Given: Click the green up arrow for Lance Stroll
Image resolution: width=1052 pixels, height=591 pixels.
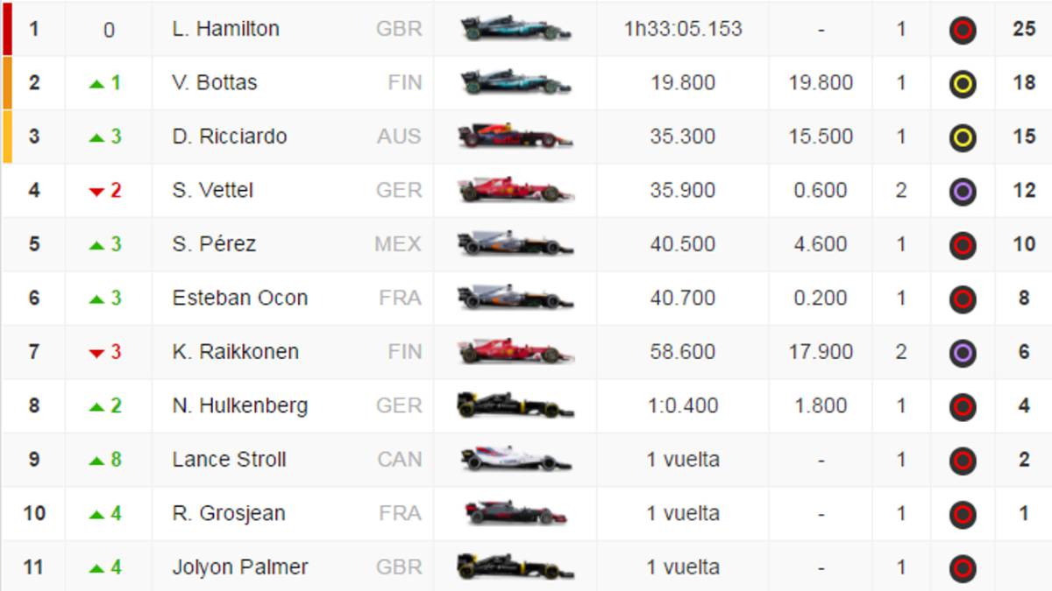Looking at the screenshot, I should [x=96, y=461].
